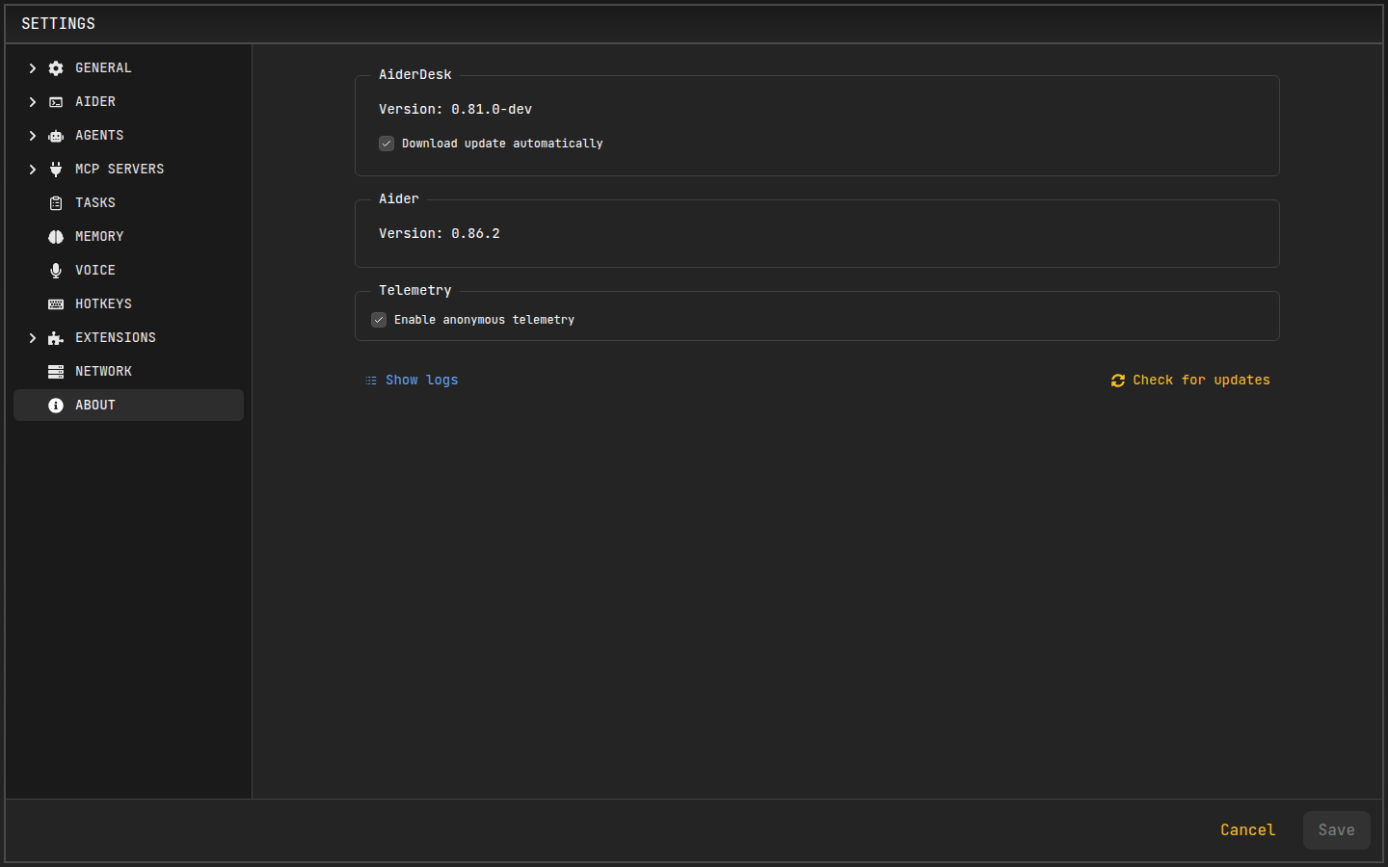Click the Telemetry section heading

[415, 291]
